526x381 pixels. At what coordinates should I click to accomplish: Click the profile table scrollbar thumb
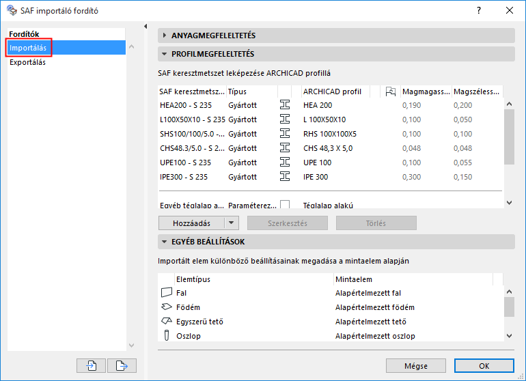(x=509, y=137)
